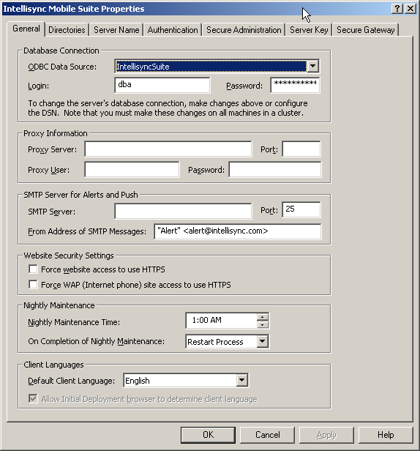Close the Properties dialog with X
This screenshot has width=420, height=451.
410,9
